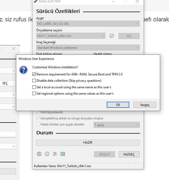This screenshot has height=180, width=169.
Task: Minimize the Rufus 3.20.1929 window
Action: 114,1
